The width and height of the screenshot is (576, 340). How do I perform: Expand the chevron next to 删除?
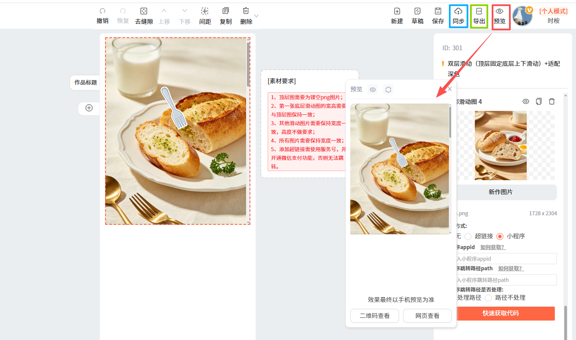[x=256, y=16]
